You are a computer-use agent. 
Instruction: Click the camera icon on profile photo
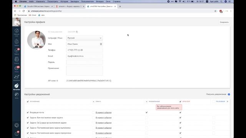tap(37, 47)
